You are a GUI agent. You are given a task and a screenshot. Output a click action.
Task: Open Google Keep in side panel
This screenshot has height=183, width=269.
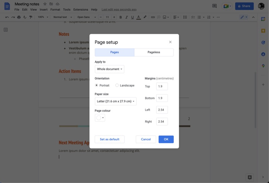click(263, 31)
